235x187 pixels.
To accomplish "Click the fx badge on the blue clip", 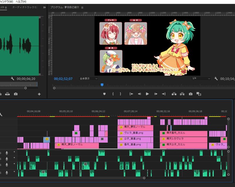I will point(47,139).
